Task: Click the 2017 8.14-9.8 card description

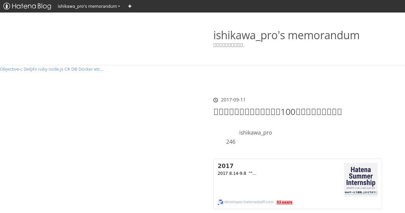Action: coord(237,173)
